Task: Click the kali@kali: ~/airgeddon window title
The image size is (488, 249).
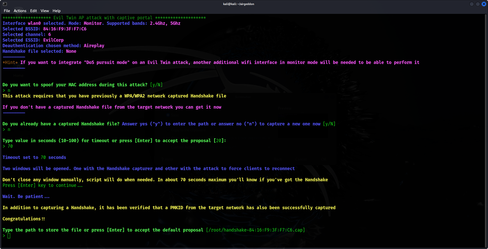Action: [239, 4]
